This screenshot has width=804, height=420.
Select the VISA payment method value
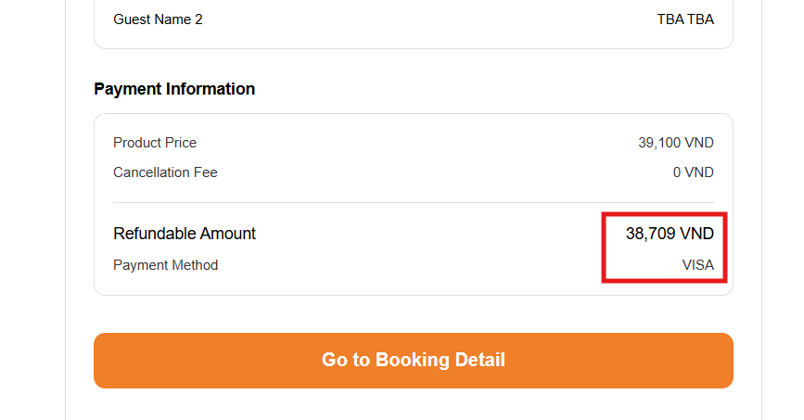(698, 265)
